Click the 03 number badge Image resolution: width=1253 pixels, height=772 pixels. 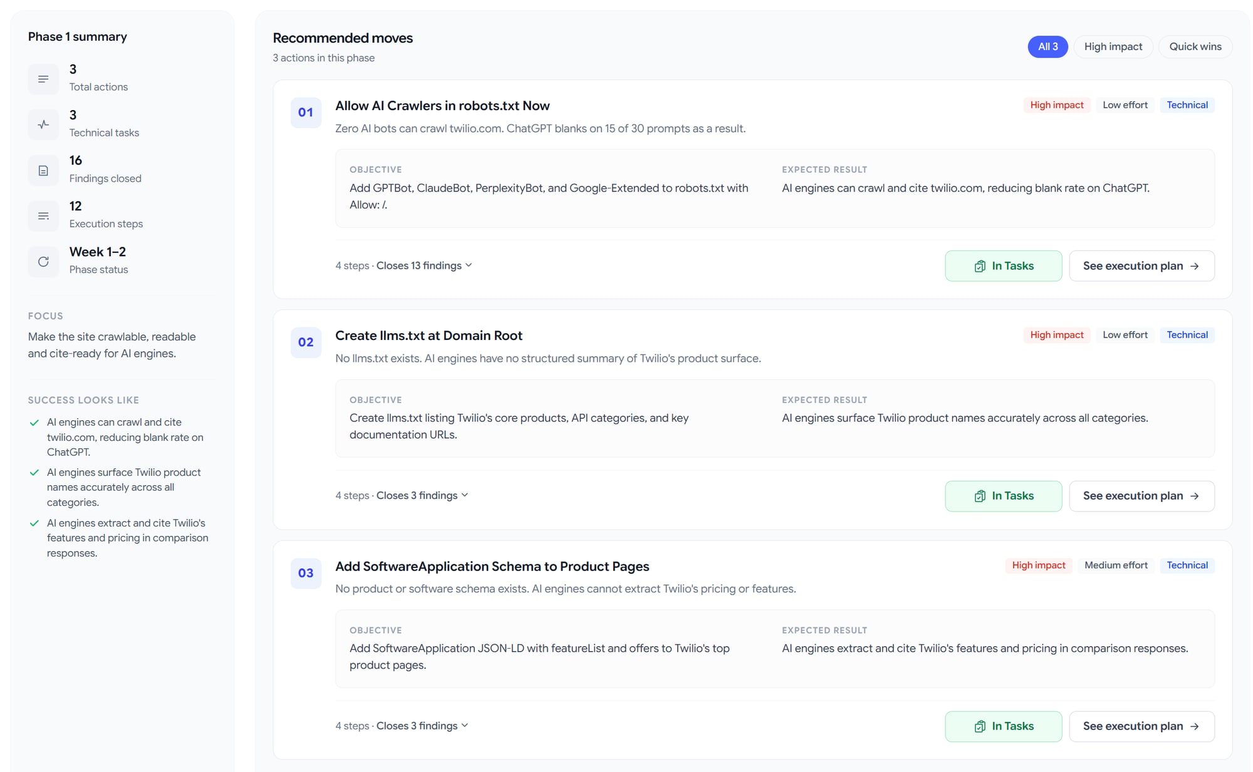[306, 573]
